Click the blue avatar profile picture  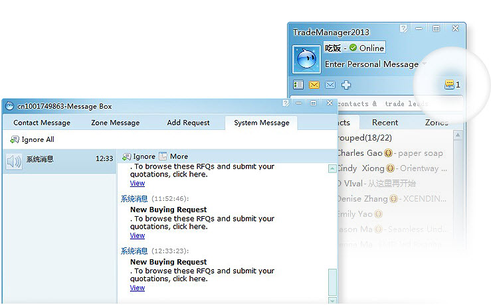coord(306,59)
